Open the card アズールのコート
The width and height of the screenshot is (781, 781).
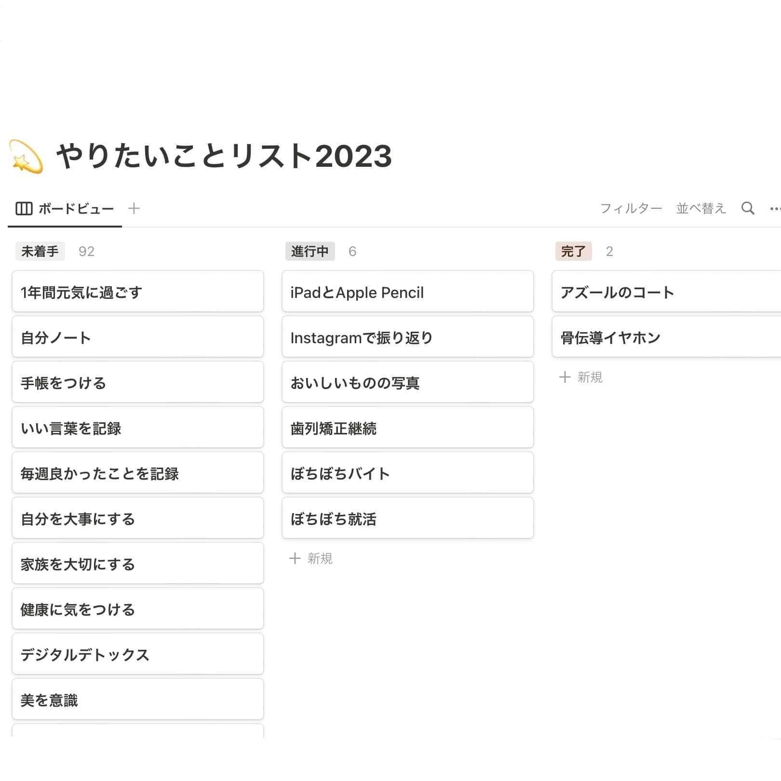665,292
